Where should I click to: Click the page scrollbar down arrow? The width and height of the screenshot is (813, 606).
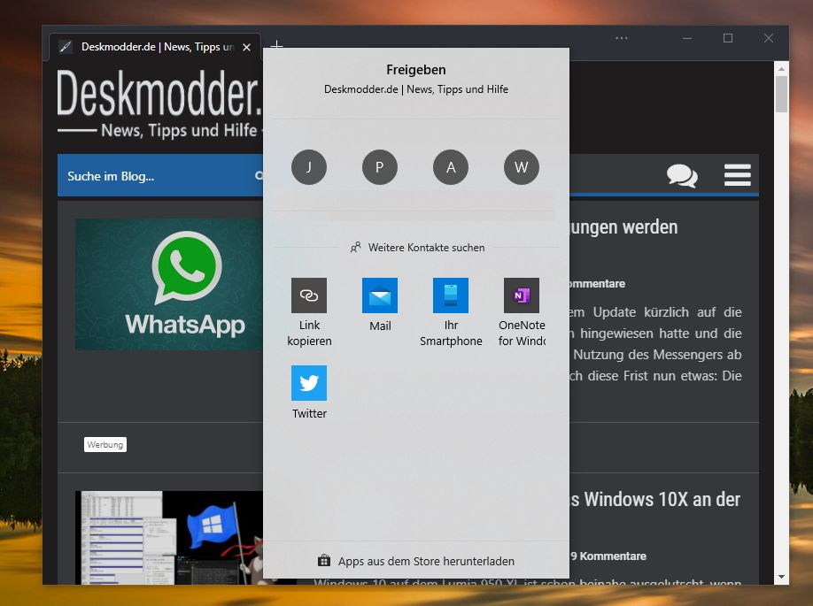(x=781, y=577)
